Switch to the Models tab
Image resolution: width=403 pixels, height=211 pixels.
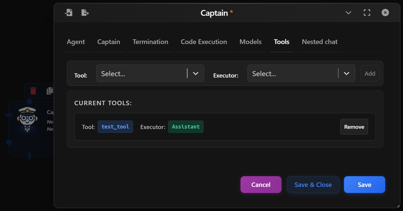tap(250, 42)
